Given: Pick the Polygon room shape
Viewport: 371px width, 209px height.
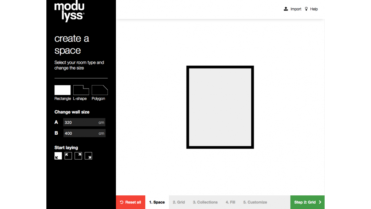Looking at the screenshot, I should coord(100,90).
